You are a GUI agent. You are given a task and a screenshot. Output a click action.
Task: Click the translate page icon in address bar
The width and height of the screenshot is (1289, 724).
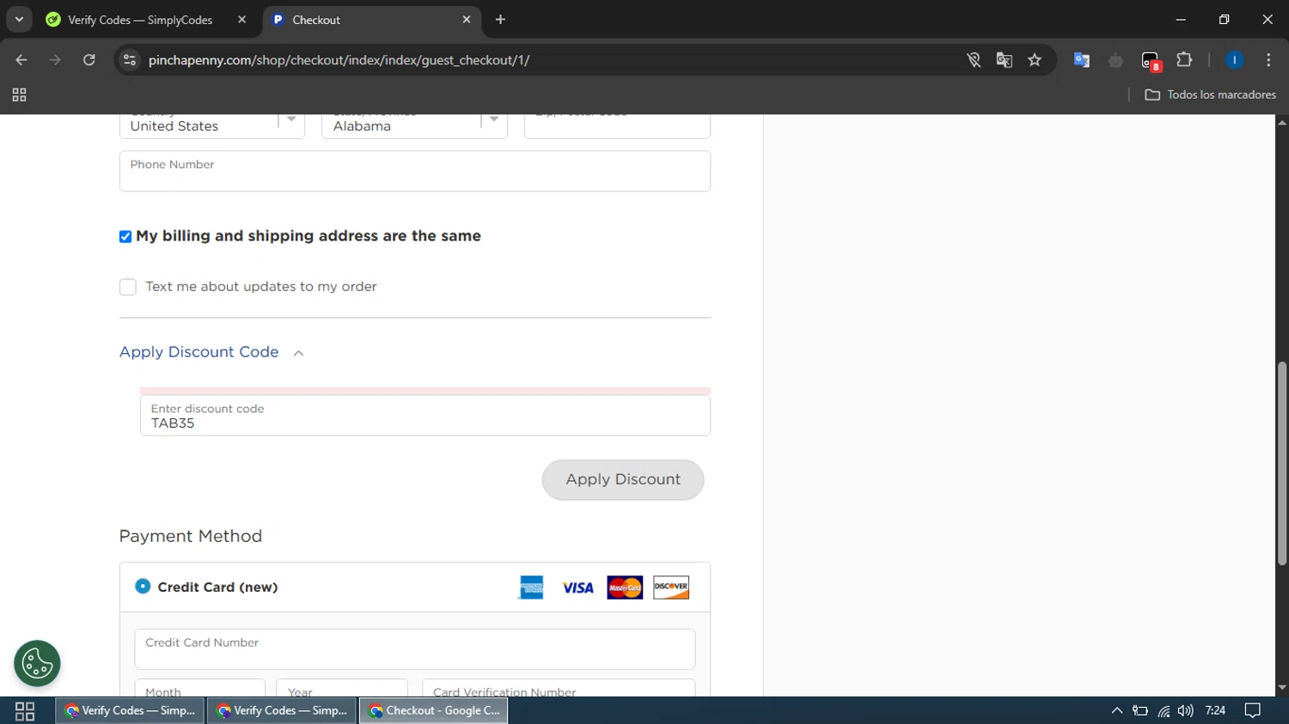pos(1004,60)
